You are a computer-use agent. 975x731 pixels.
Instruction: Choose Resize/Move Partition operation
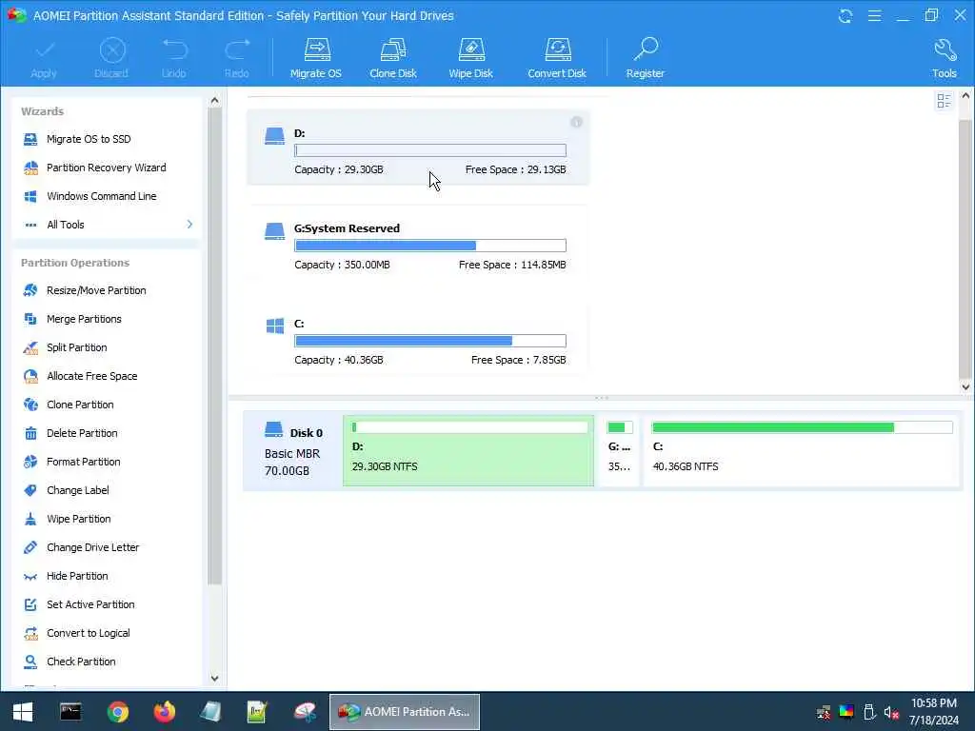(x=96, y=290)
